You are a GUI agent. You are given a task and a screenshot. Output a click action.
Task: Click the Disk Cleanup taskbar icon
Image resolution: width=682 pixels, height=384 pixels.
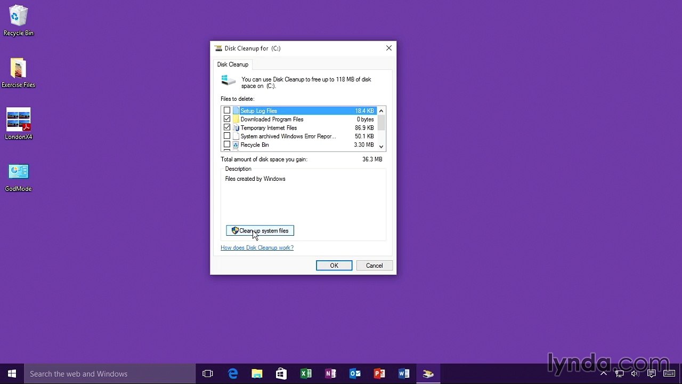pyautogui.click(x=428, y=374)
